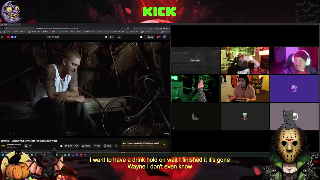Click the Brave Shields lion icon
320x180 pixels.
pyautogui.click(x=128, y=28)
